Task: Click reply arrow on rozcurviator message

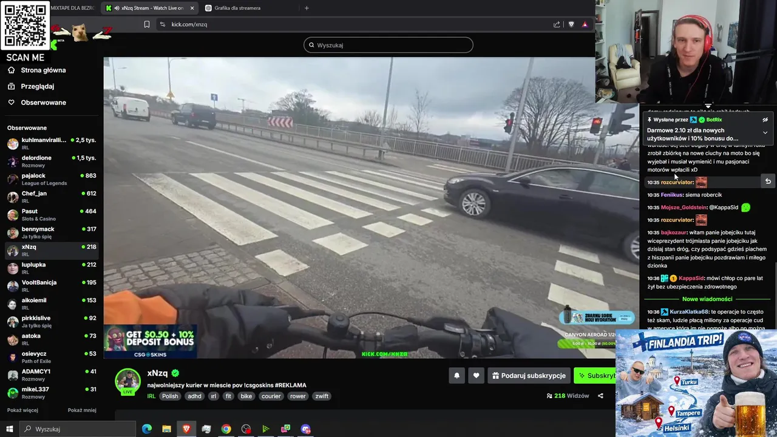Action: coord(768,181)
